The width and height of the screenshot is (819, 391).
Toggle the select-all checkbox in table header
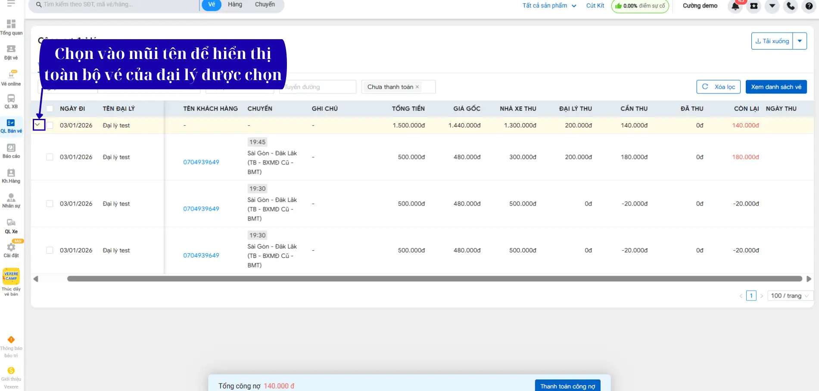pyautogui.click(x=50, y=109)
